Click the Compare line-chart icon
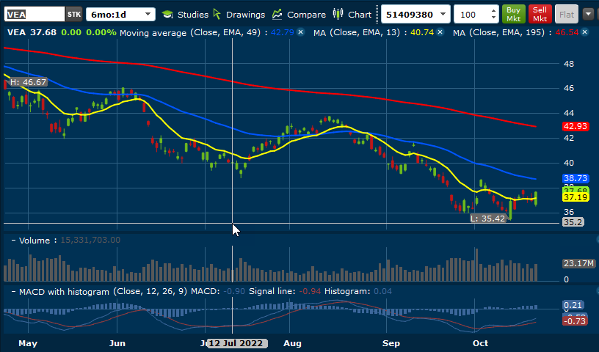The height and width of the screenshot is (352, 599). 277,15
